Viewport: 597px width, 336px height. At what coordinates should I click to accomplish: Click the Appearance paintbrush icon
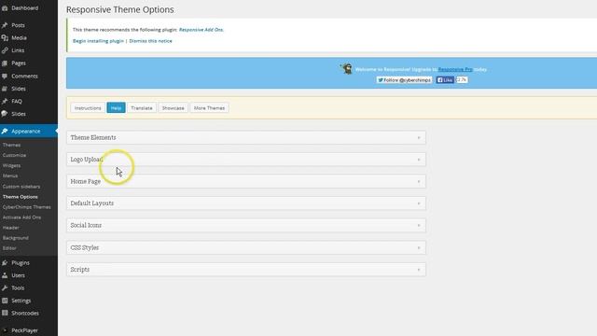5,131
